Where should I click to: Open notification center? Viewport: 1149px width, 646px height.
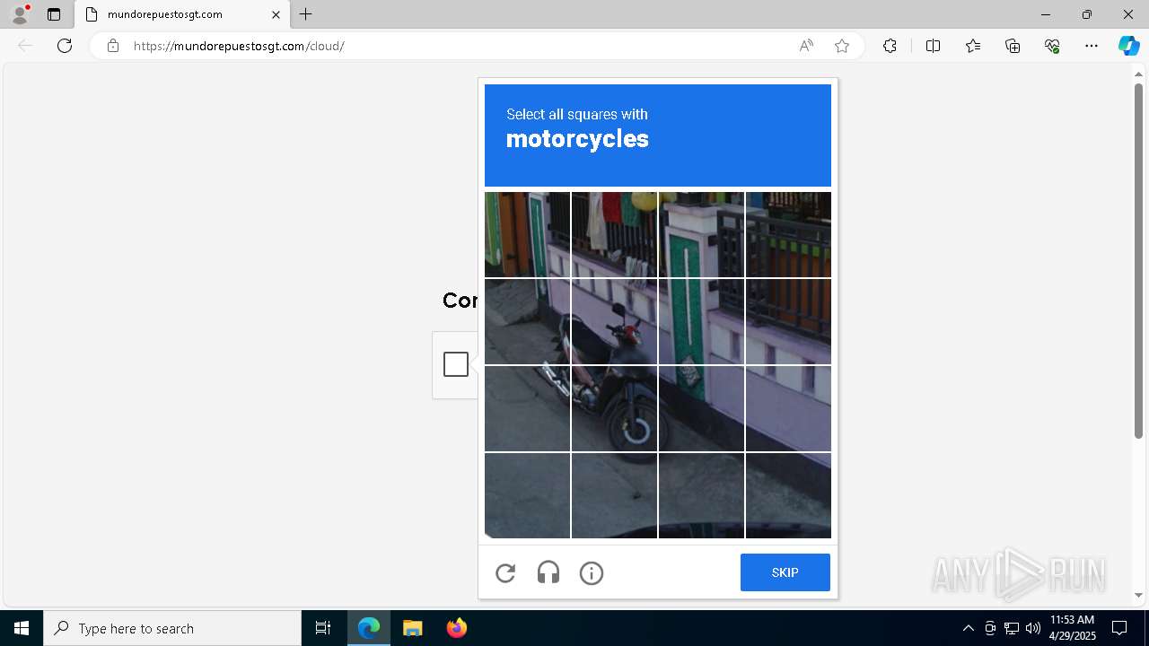click(1119, 628)
